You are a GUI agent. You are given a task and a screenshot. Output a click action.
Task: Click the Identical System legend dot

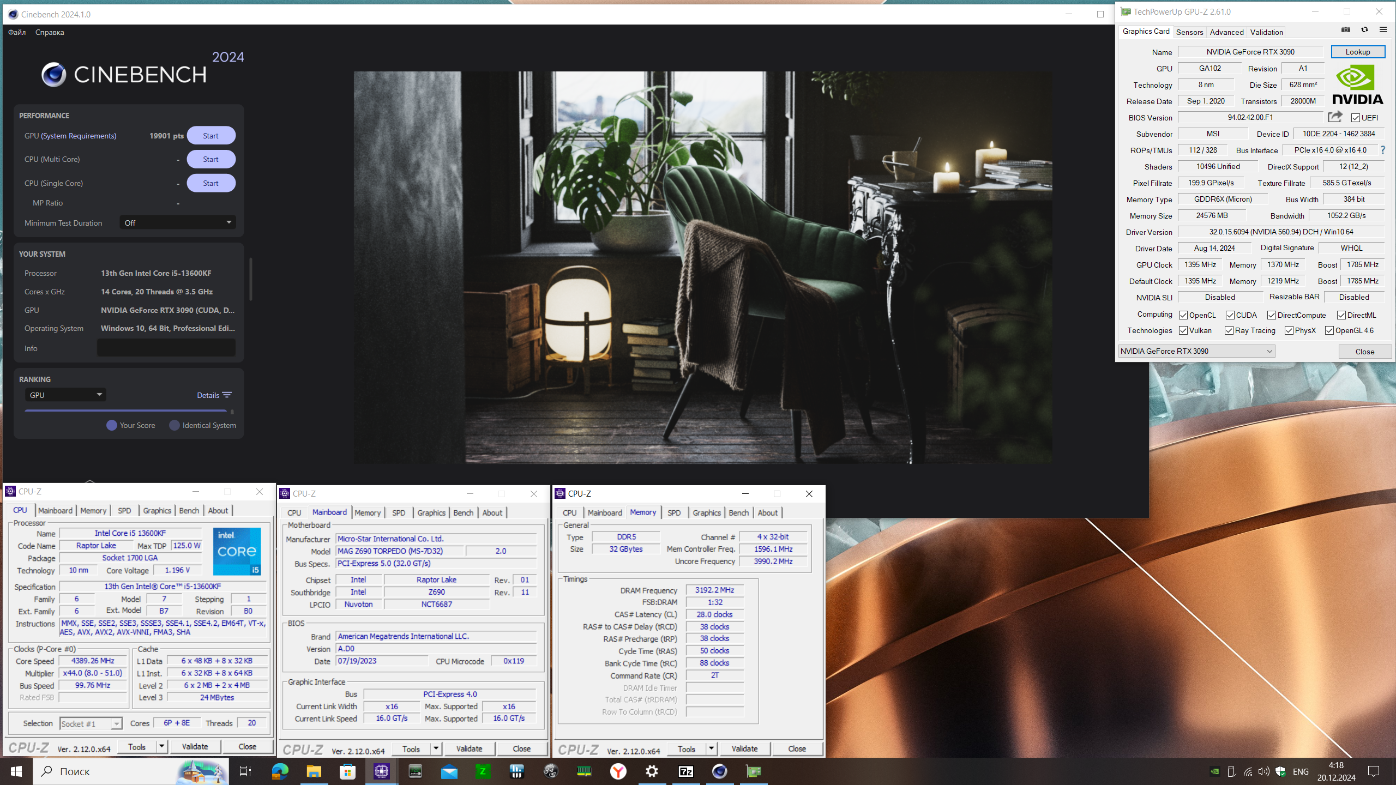[x=174, y=425]
